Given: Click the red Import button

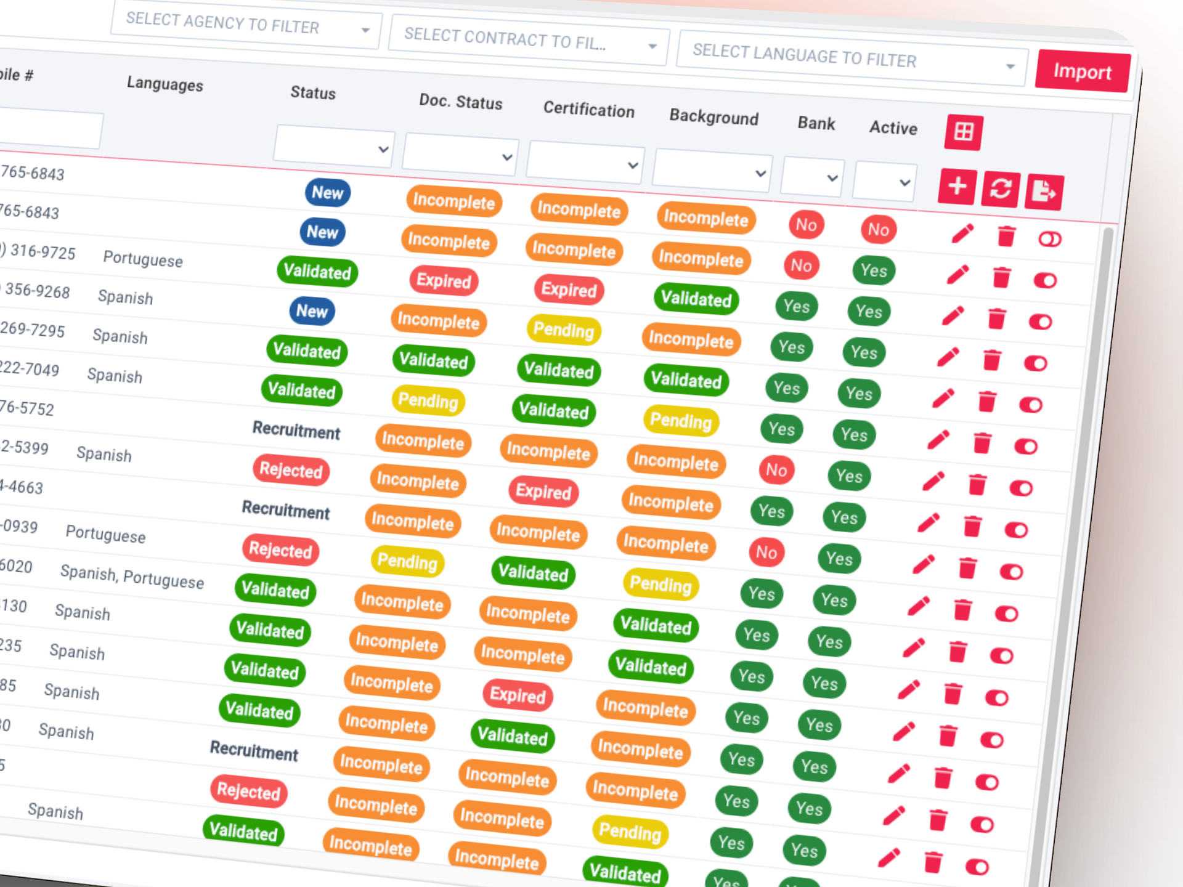Looking at the screenshot, I should [x=1082, y=72].
